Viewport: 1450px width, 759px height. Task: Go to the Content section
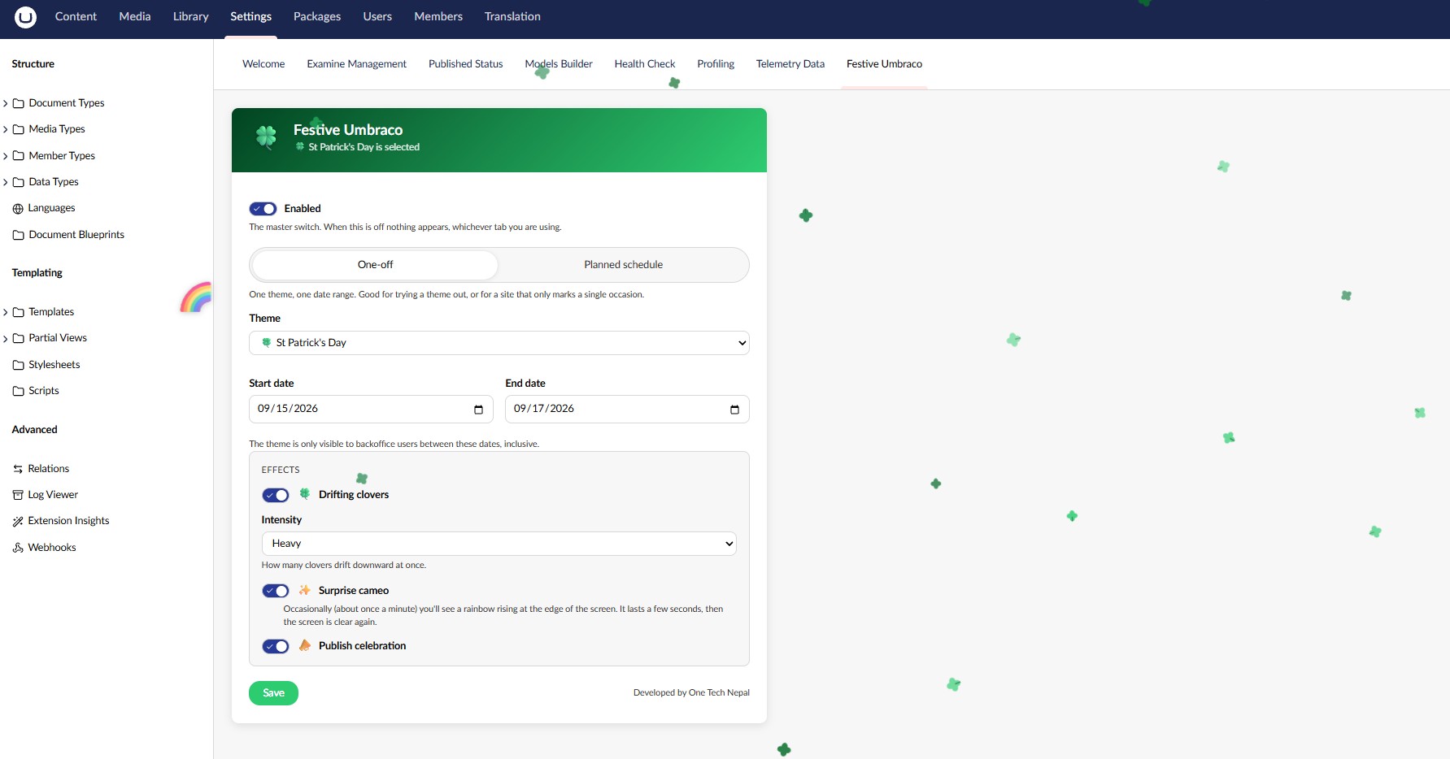[x=76, y=16]
